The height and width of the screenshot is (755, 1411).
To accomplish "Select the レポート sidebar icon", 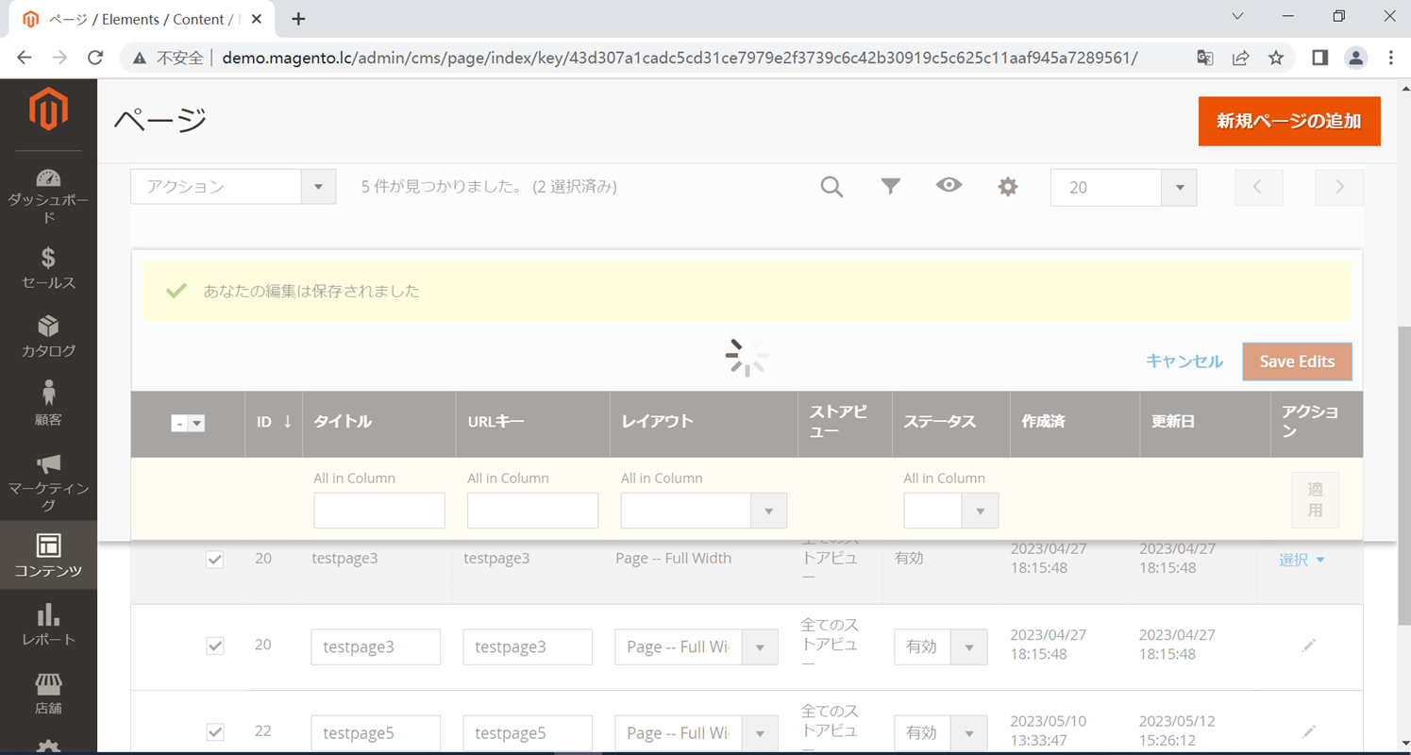I will point(48,623).
